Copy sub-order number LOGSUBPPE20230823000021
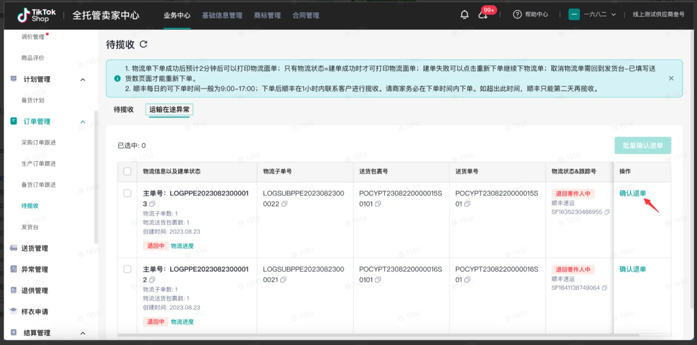The width and height of the screenshot is (697, 345). click(x=283, y=280)
